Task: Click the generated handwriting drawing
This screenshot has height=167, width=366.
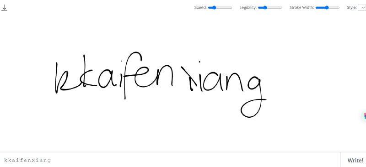Action: coord(161,84)
